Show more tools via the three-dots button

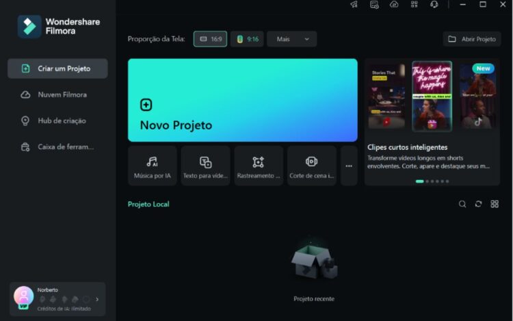click(349, 166)
